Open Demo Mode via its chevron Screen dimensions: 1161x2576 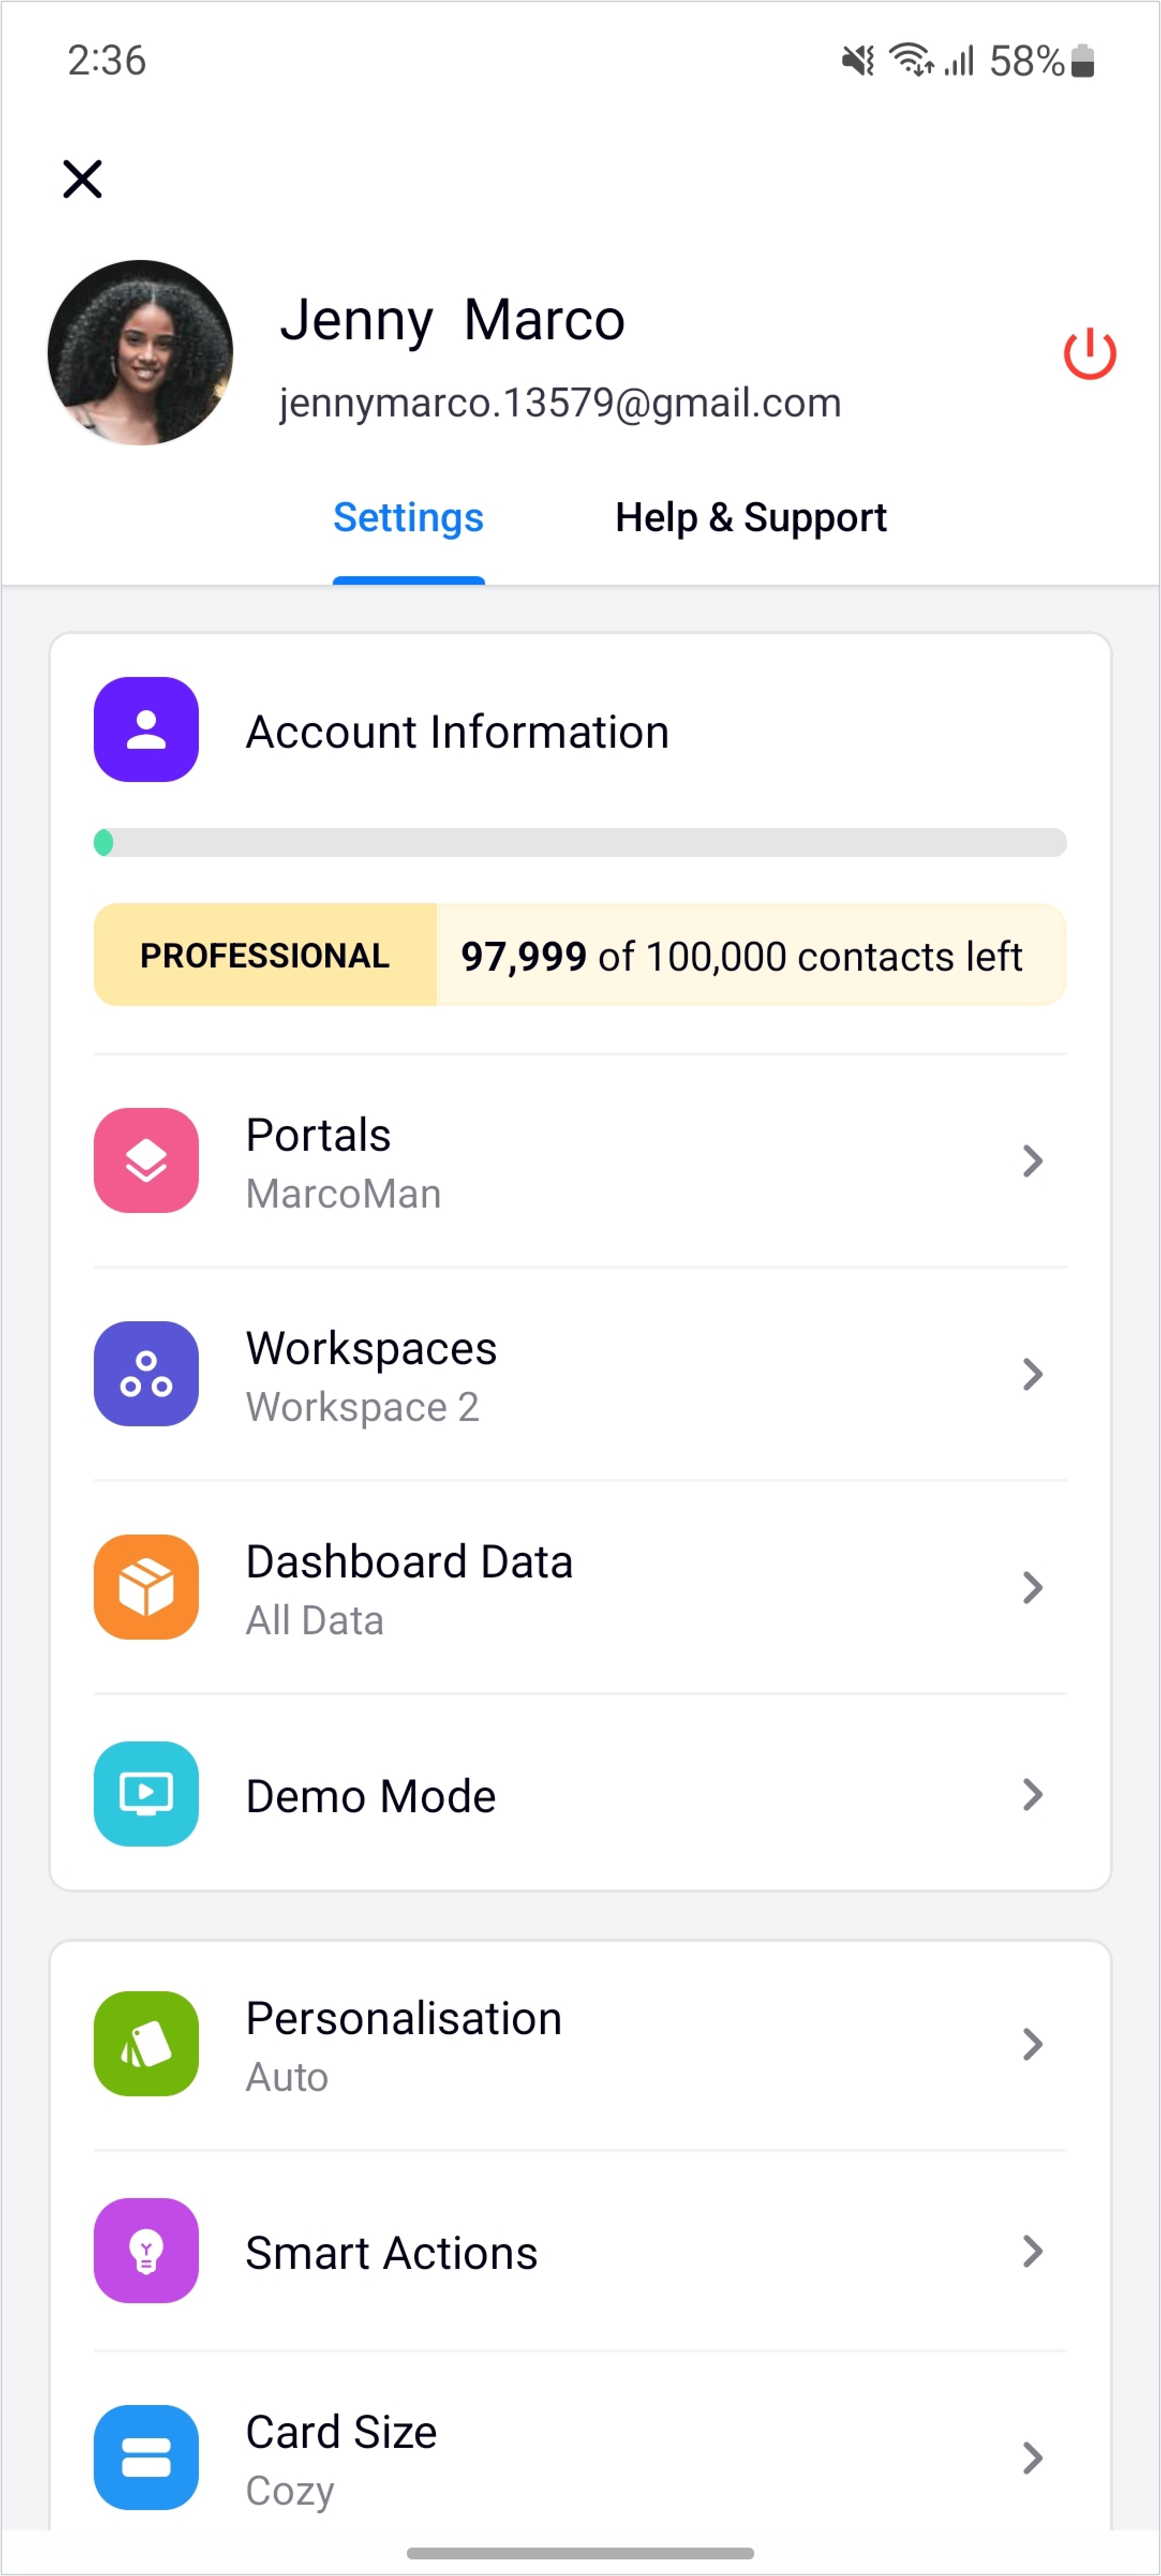tap(1033, 1794)
